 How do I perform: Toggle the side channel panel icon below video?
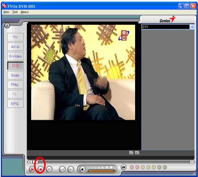click(x=131, y=153)
